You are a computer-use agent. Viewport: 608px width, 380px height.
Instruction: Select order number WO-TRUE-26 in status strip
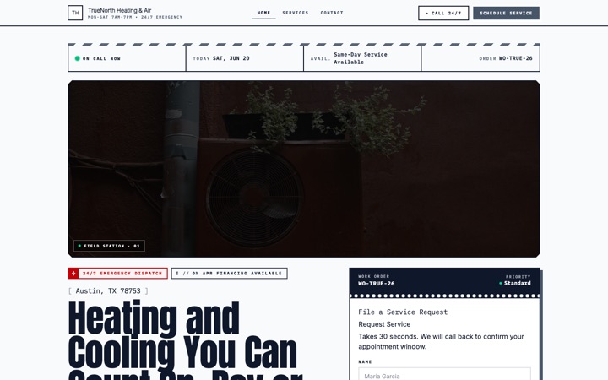[x=515, y=58]
